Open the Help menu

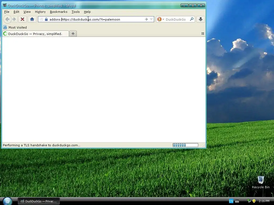tap(87, 12)
